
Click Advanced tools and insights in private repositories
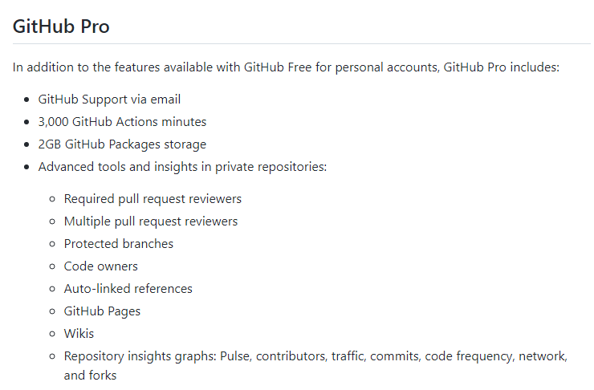tap(182, 167)
